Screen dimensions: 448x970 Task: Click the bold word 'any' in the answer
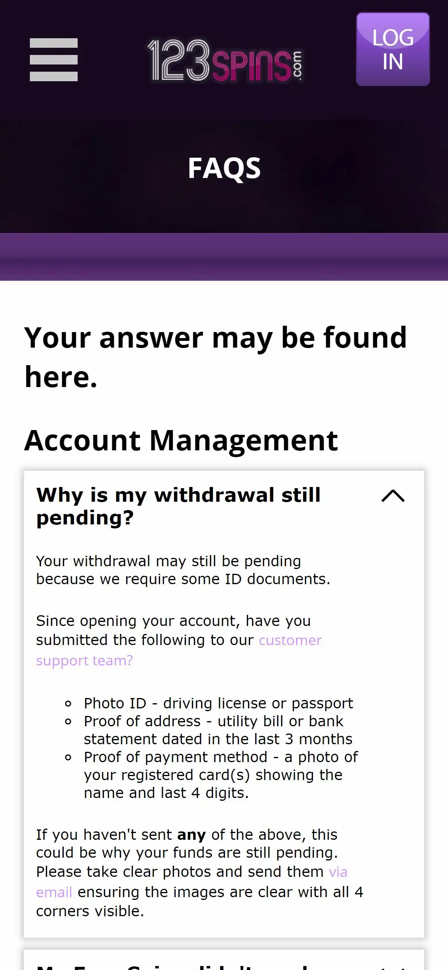tap(192, 835)
